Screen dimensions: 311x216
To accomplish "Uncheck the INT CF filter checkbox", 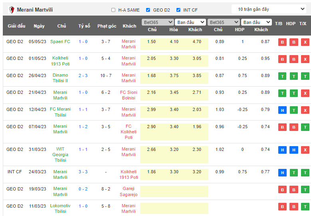I will tap(178, 10).
